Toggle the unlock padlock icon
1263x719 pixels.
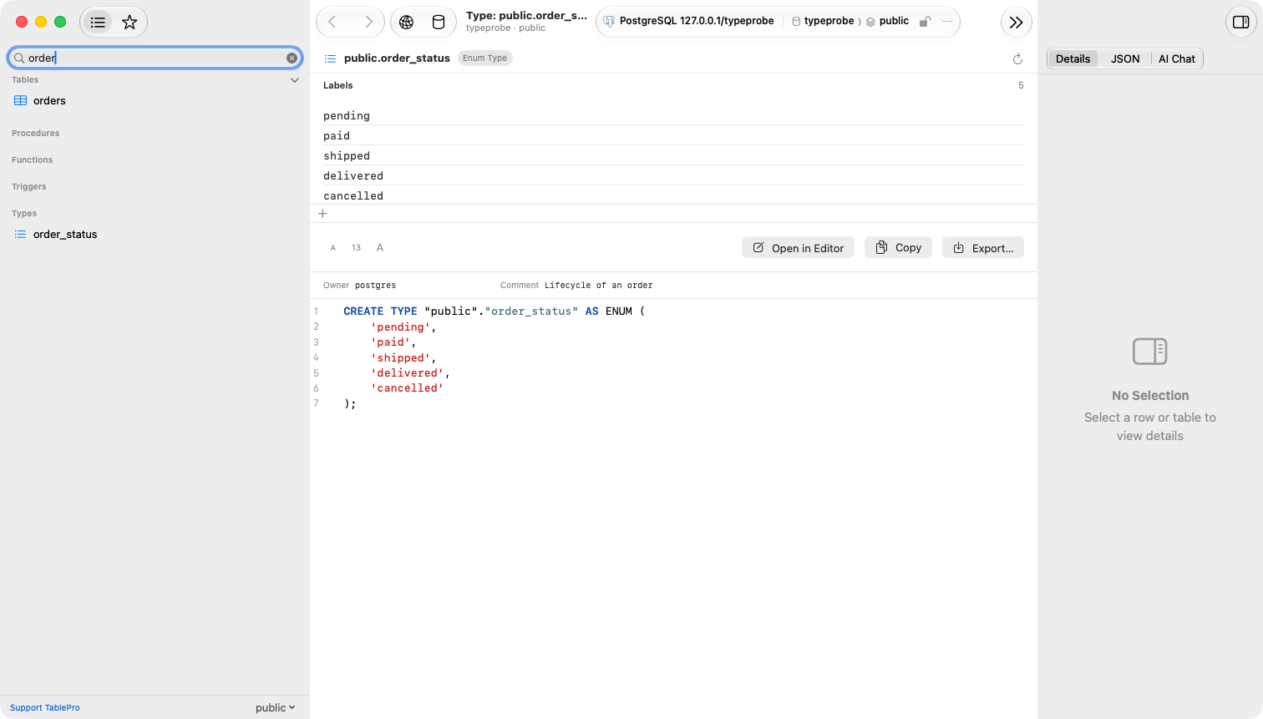coord(925,21)
